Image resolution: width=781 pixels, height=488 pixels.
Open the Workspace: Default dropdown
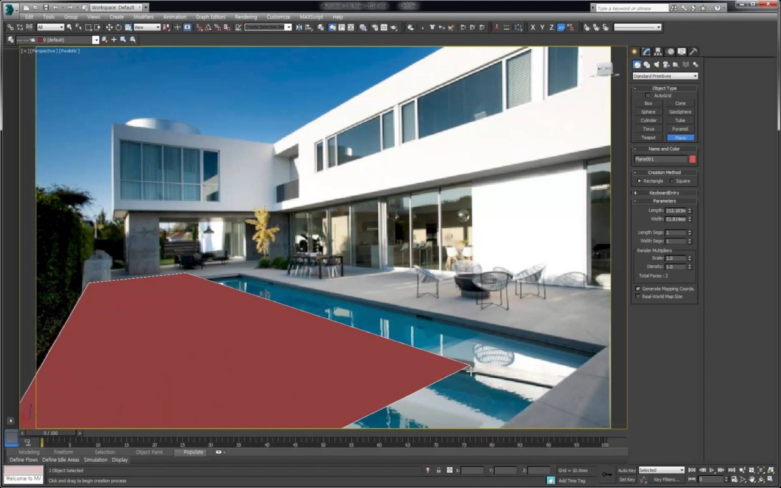116,7
